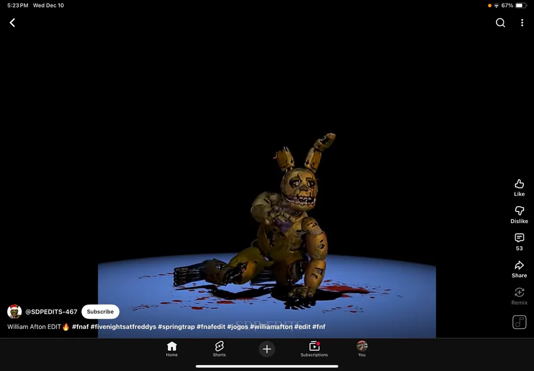Open the #fnafedit hashtag
Screen dimensions: 534x371
[x=211, y=326]
